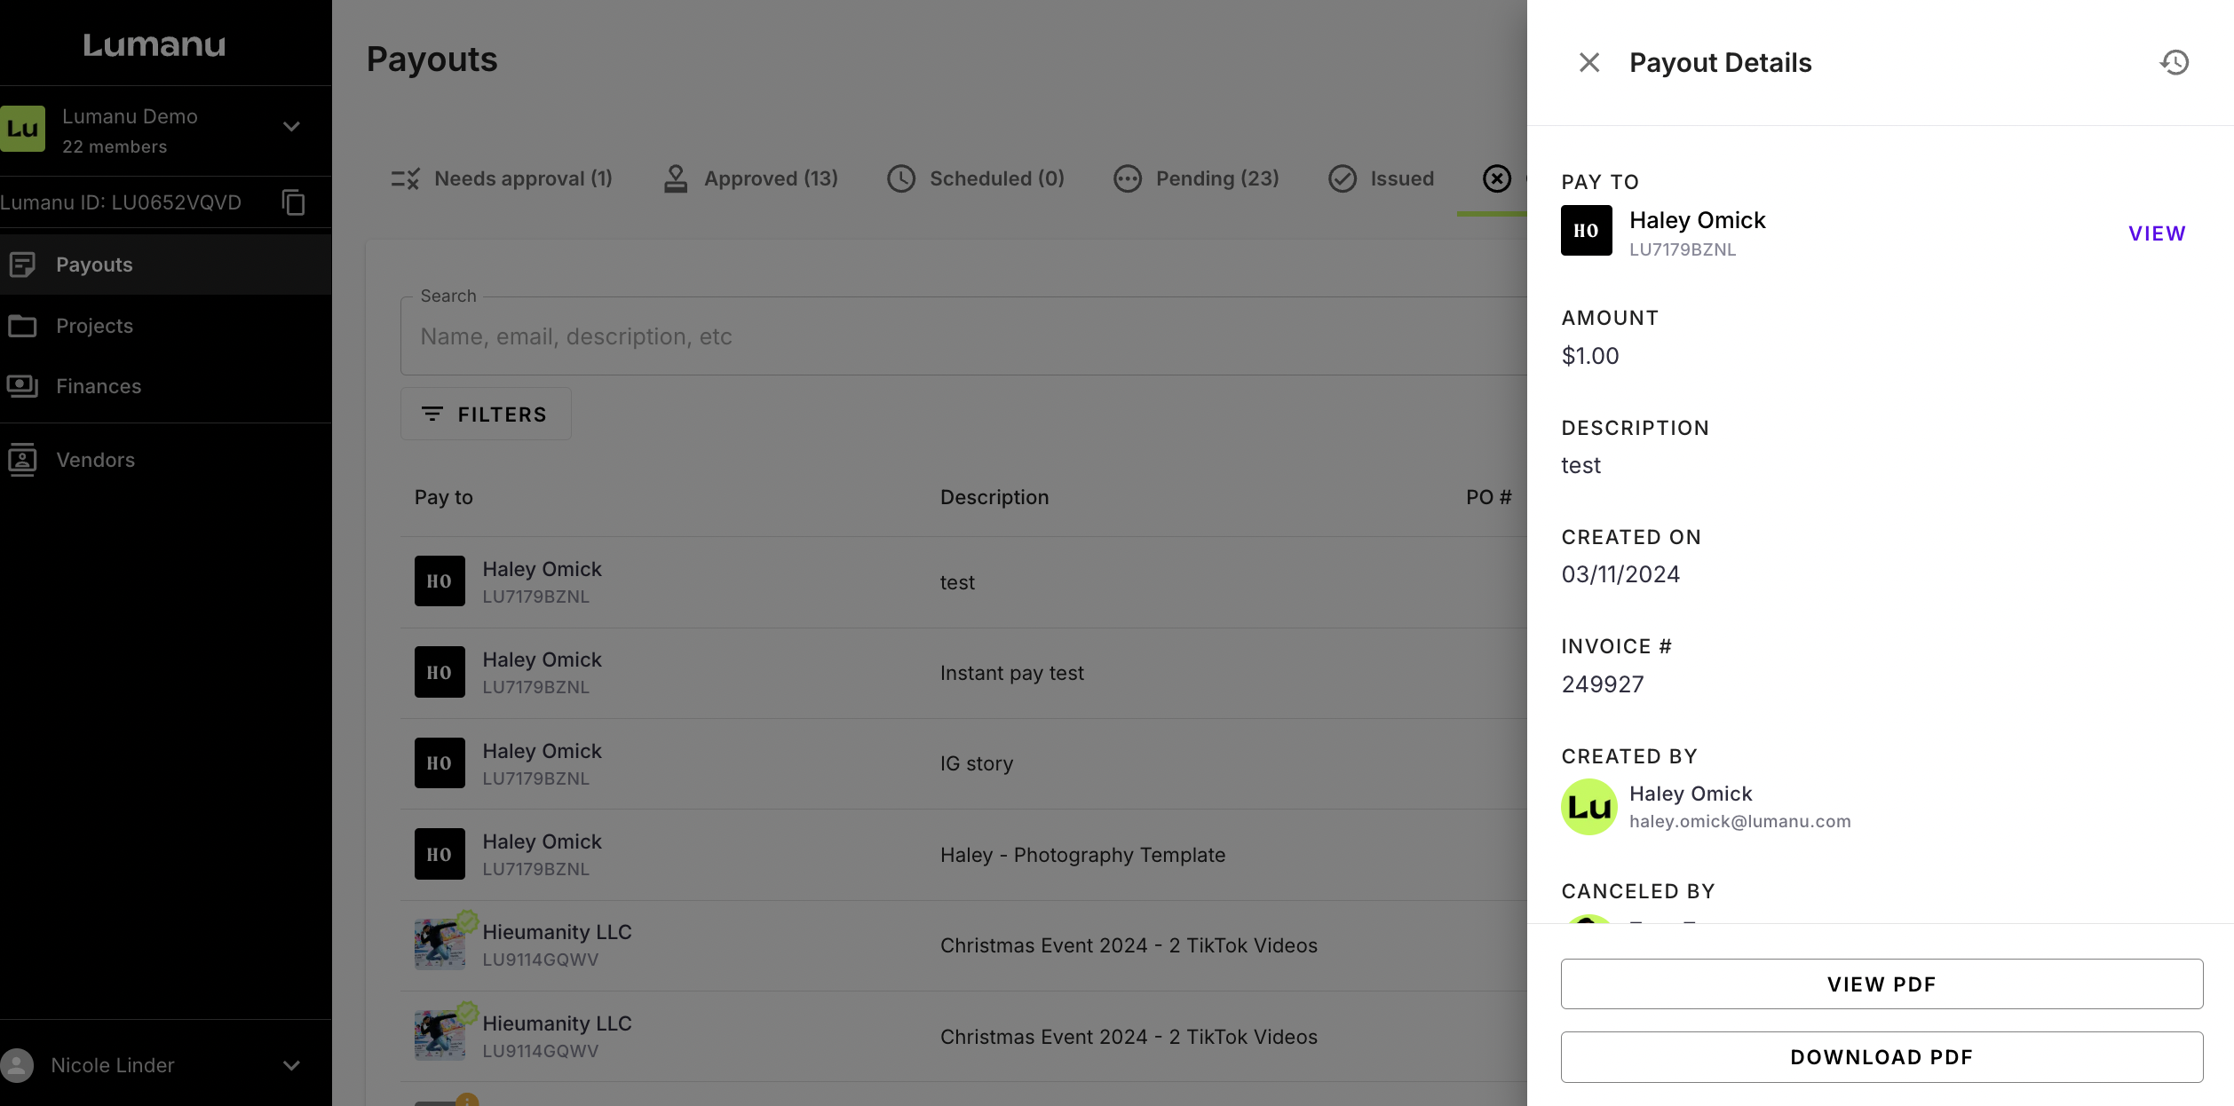Click the Projects folder icon
2234x1106 pixels.
tap(22, 326)
